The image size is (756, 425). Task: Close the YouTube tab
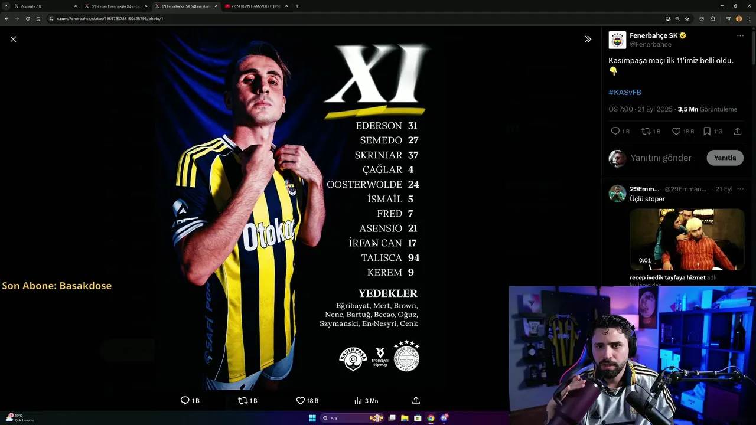point(286,6)
